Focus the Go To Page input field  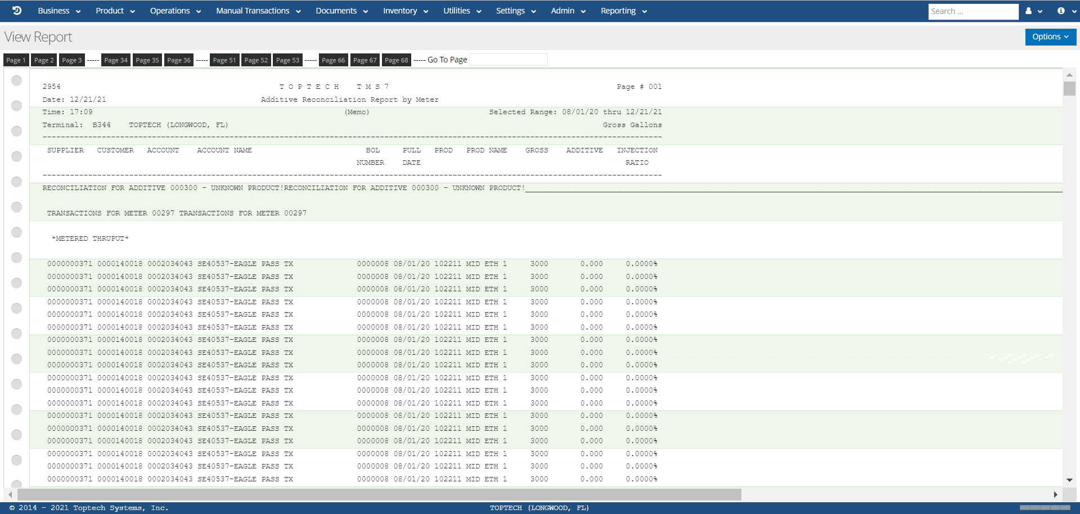pyautogui.click(x=508, y=60)
